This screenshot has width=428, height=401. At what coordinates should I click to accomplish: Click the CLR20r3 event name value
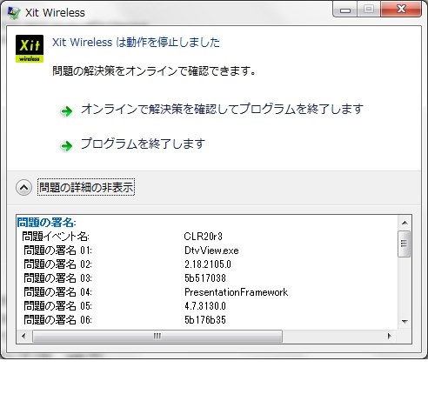pos(204,237)
